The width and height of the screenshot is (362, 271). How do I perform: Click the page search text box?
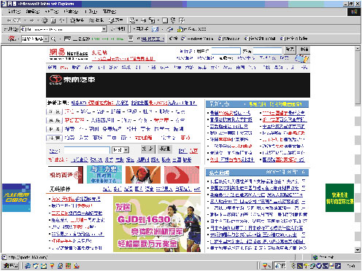pyautogui.click(x=87, y=150)
